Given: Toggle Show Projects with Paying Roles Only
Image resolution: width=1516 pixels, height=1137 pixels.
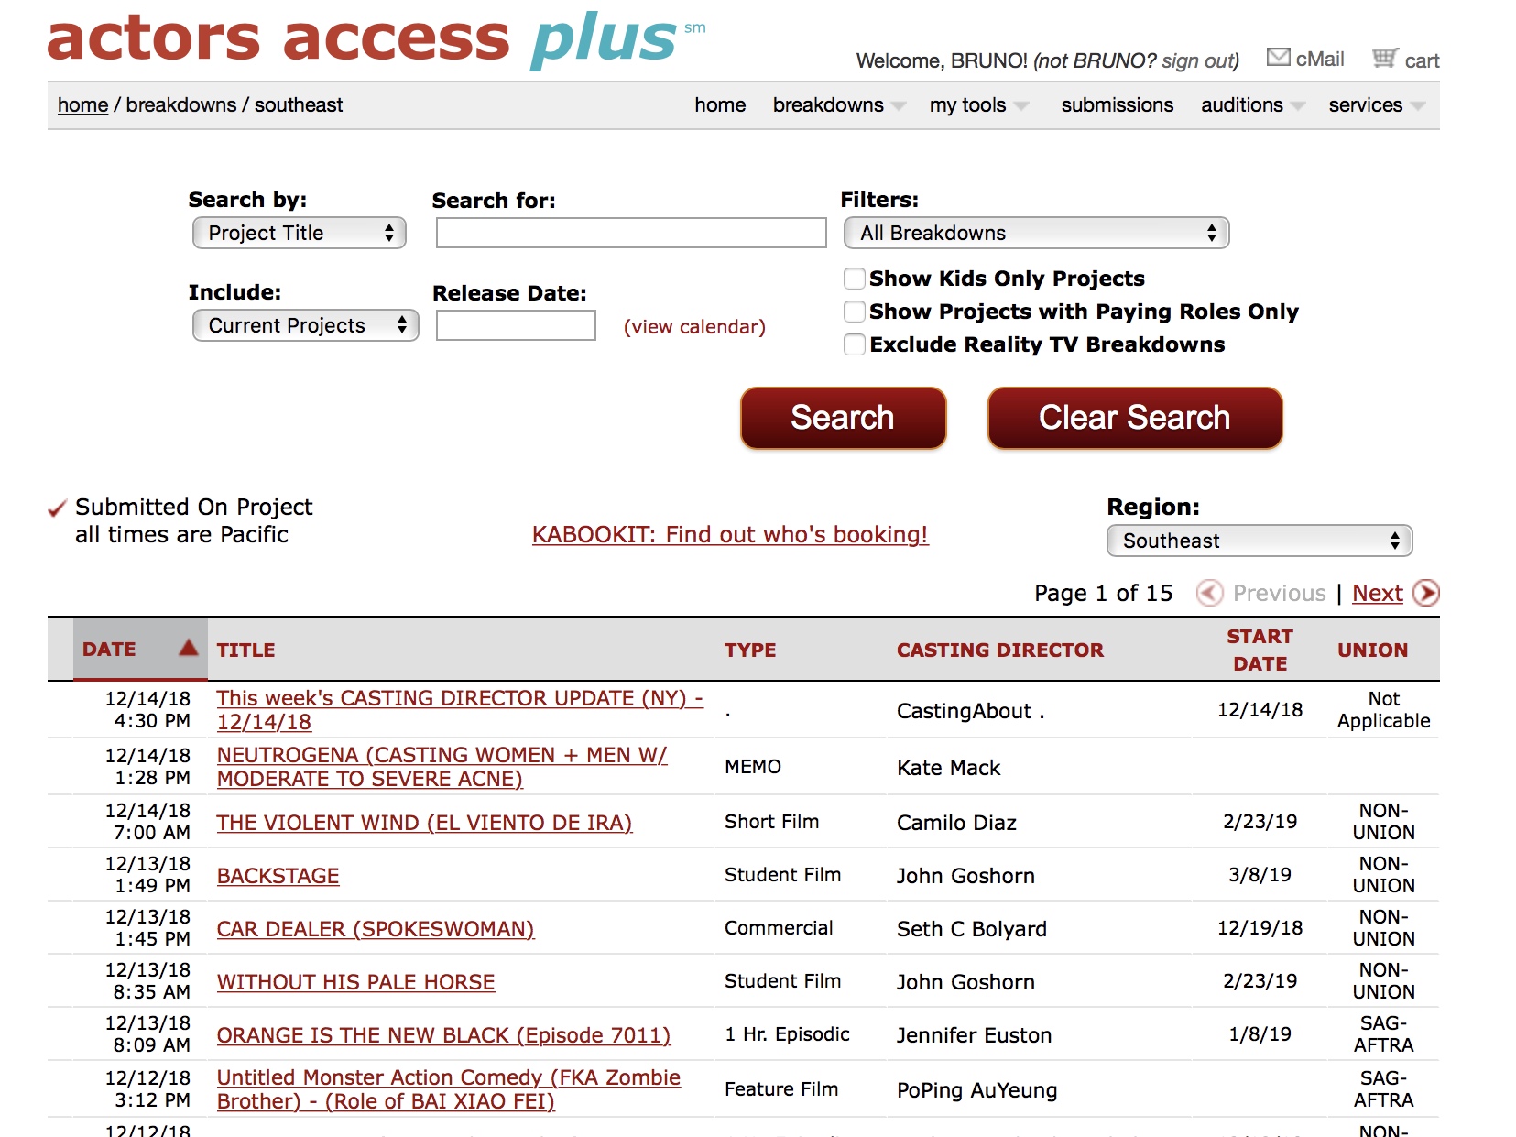Looking at the screenshot, I should (x=854, y=312).
